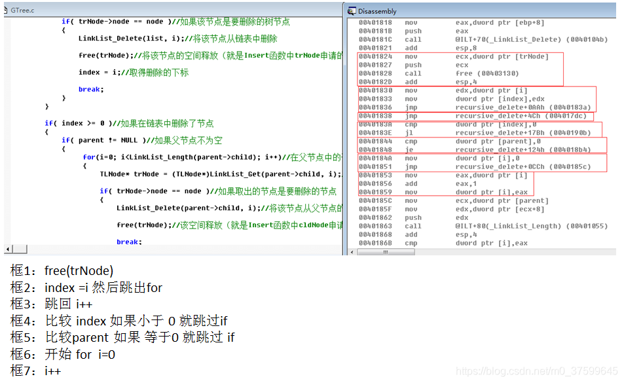
Task: Click the index = i; source line
Action: 134,73
